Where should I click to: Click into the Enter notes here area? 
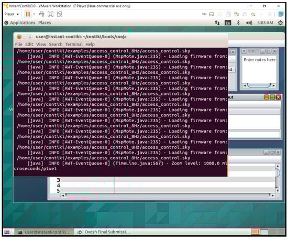(x=259, y=69)
